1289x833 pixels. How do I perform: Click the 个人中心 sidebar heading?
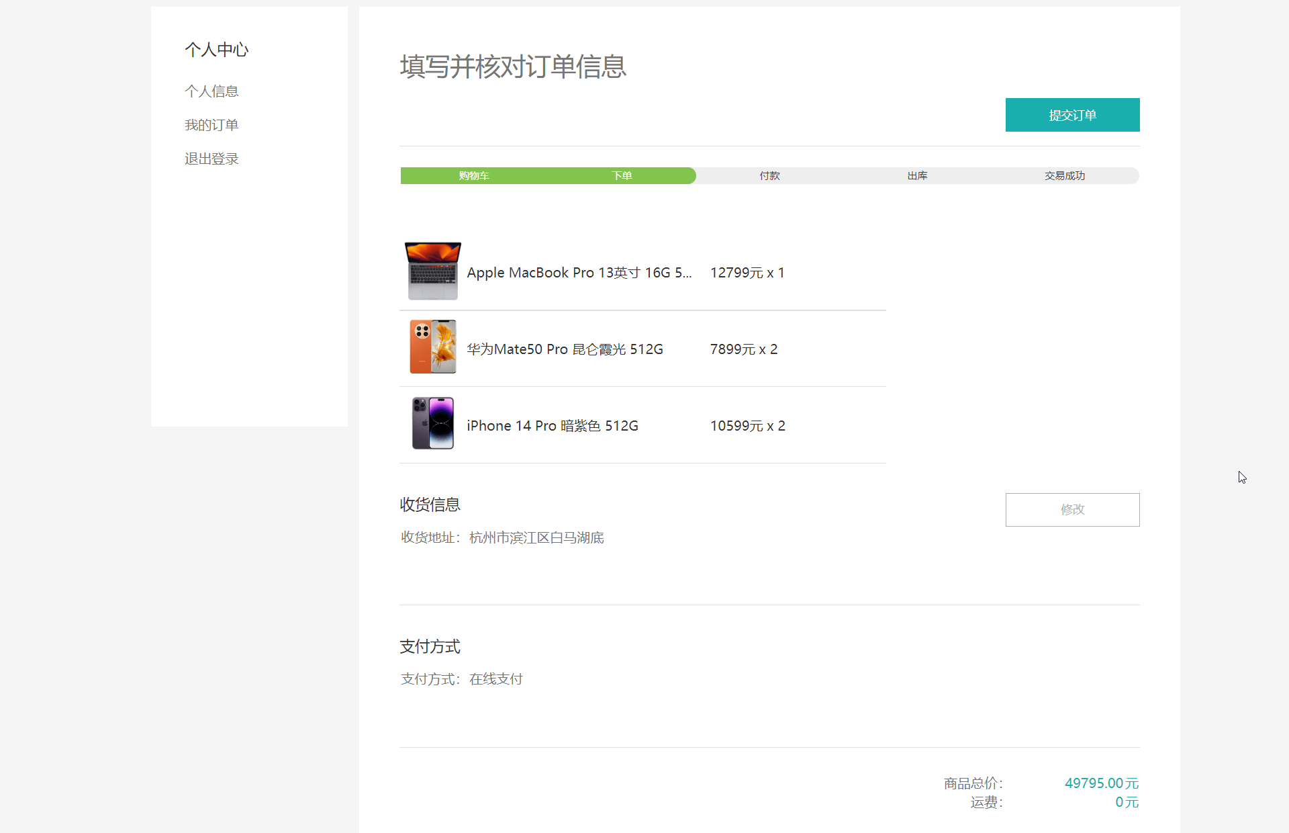pyautogui.click(x=216, y=50)
